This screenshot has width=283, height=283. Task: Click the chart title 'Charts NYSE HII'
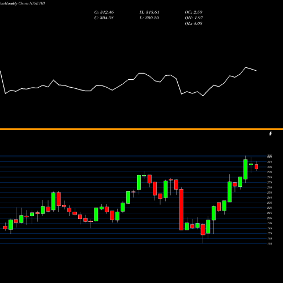coord(32,3)
